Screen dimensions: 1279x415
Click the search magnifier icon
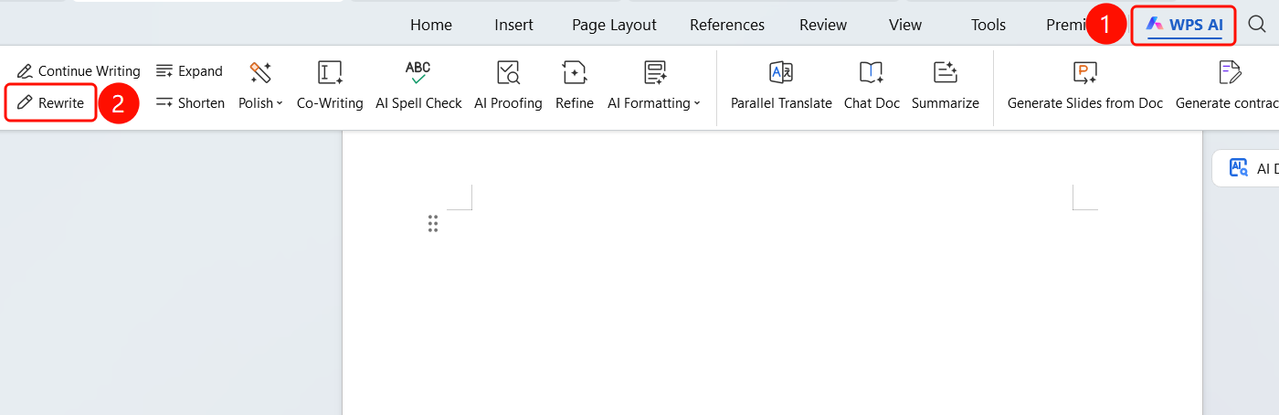pyautogui.click(x=1257, y=25)
